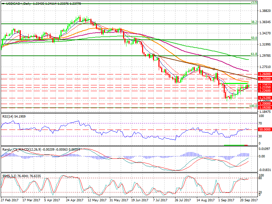Select the 50.0 Fibonacci level label
This screenshot has height=204, width=272.
pyautogui.click(x=253, y=38)
